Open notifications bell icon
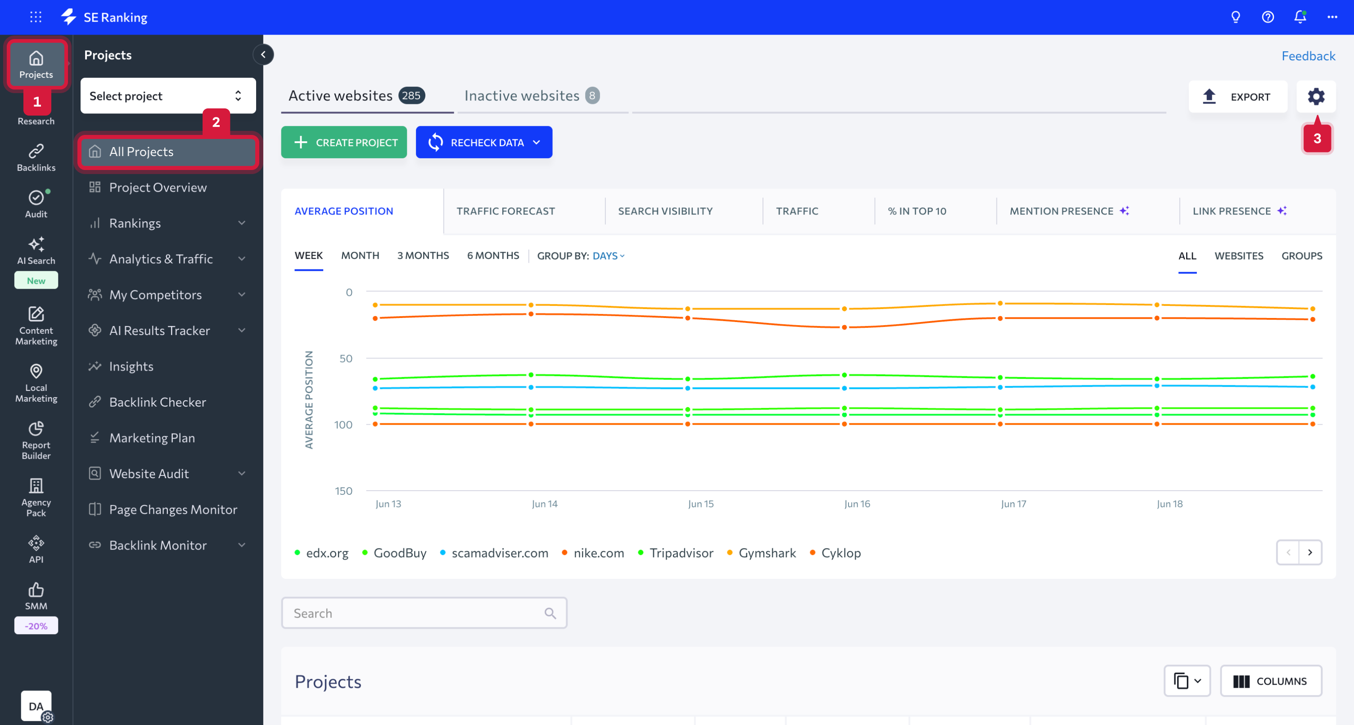 (1300, 17)
